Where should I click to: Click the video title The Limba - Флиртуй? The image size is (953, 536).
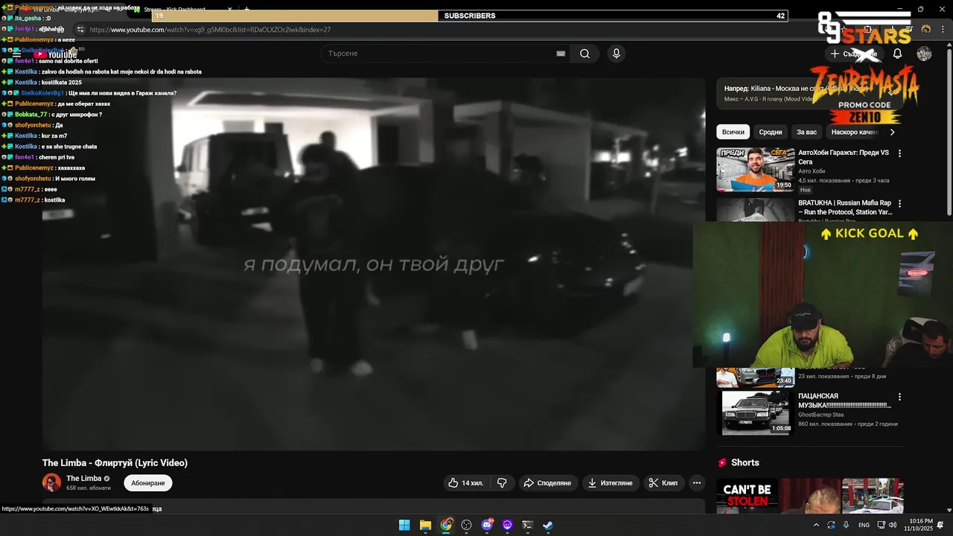115,463
